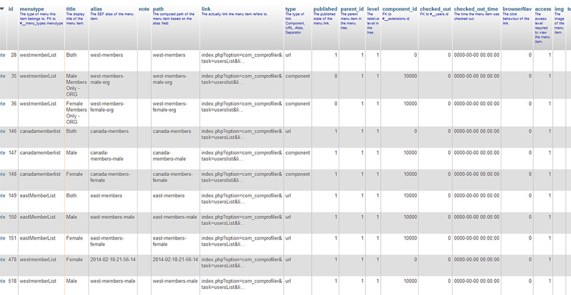Sort by the checked_out column header
Screen dimensions: 571x295
pyautogui.click(x=435, y=9)
